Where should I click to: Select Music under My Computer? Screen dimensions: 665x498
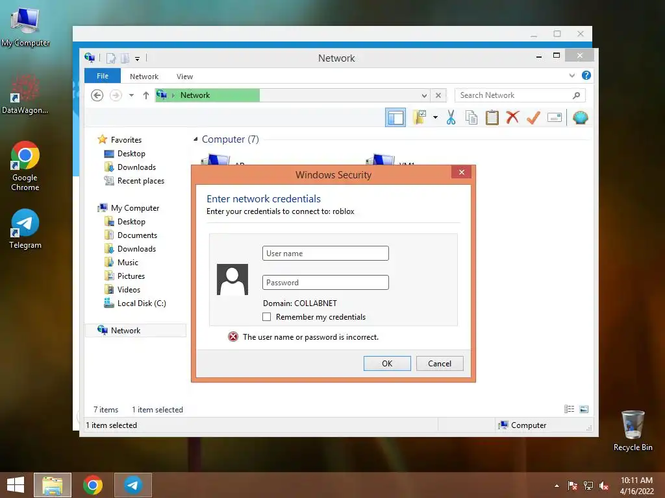[x=128, y=262]
